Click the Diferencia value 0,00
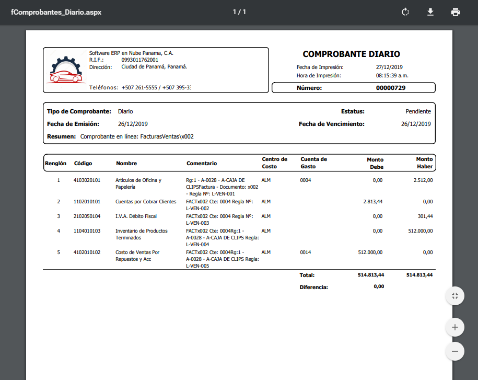This screenshot has width=478, height=380. tap(379, 286)
